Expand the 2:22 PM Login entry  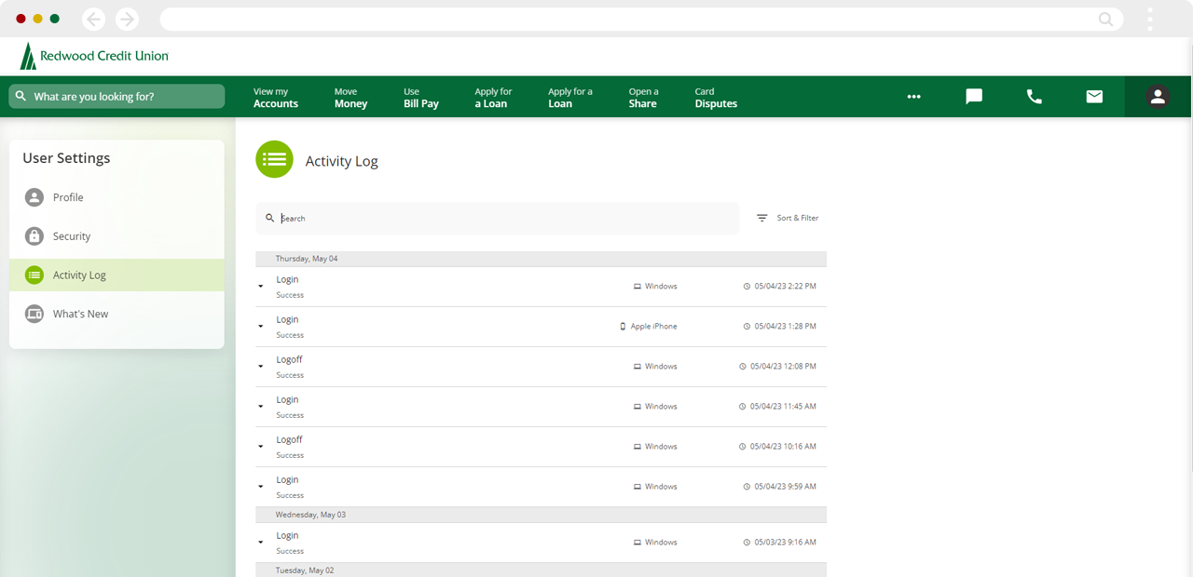pyautogui.click(x=261, y=287)
